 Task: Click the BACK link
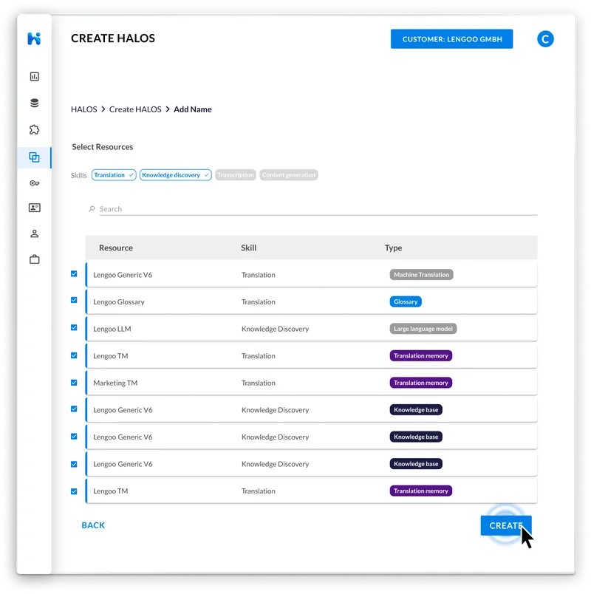(x=93, y=525)
